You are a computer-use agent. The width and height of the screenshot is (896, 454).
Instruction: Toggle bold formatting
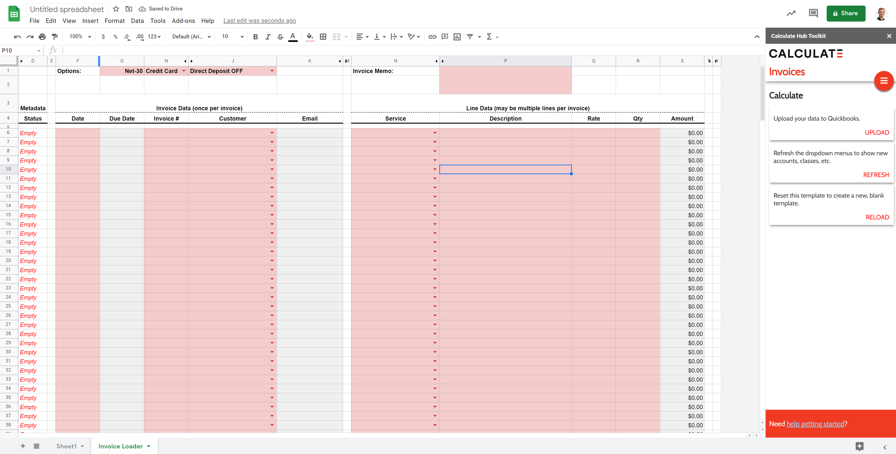click(x=256, y=37)
